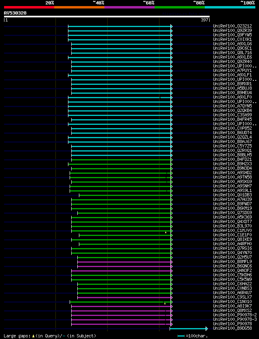
Task: Click the cyan ~100% legend segment
Action: click(x=230, y=7)
